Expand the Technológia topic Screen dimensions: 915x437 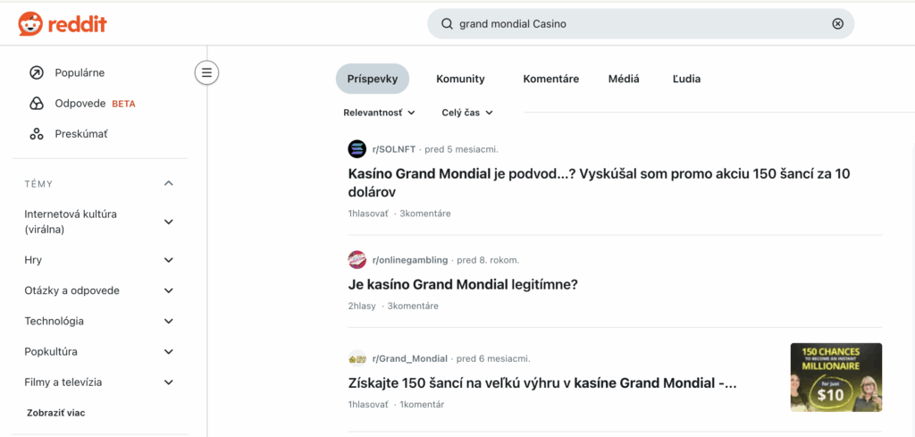[x=169, y=321]
